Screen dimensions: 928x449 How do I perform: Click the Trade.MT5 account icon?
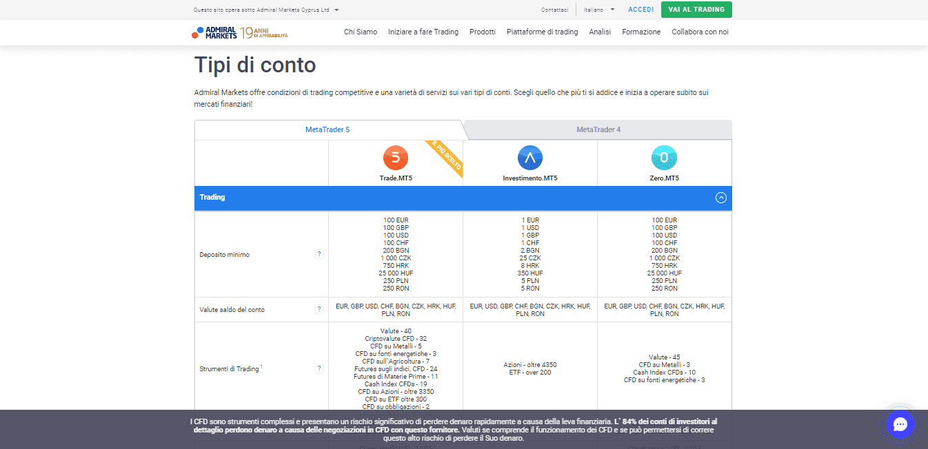point(395,158)
